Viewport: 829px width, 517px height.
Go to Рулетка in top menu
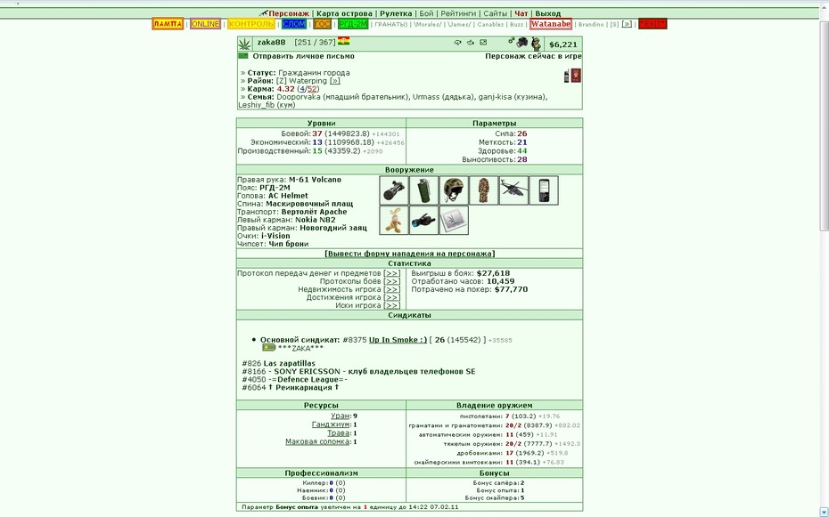point(396,13)
